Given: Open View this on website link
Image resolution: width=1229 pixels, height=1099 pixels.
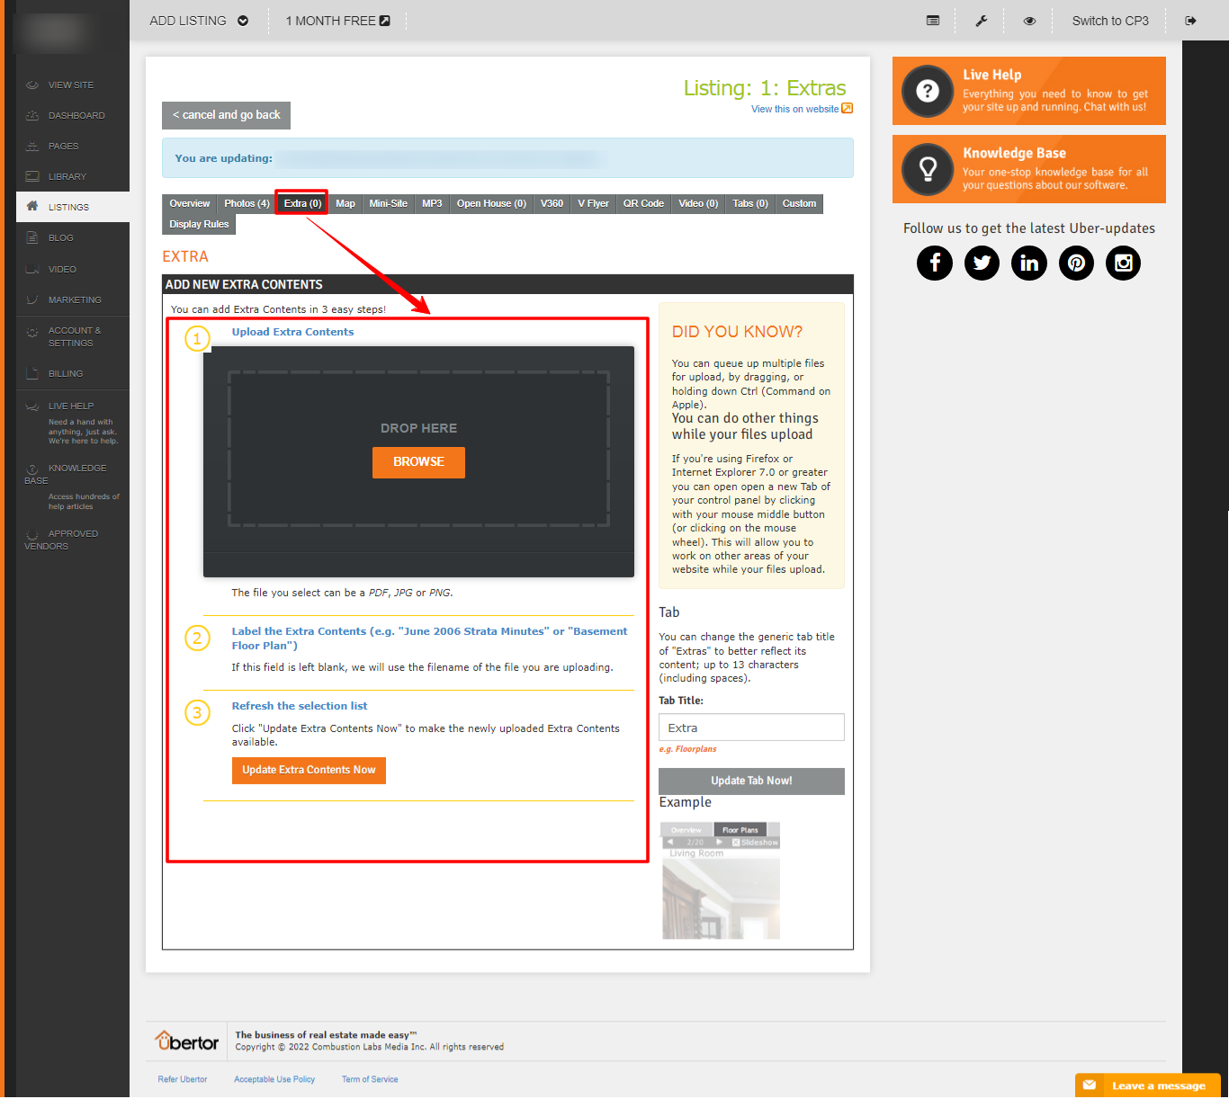Looking at the screenshot, I should pyautogui.click(x=802, y=109).
